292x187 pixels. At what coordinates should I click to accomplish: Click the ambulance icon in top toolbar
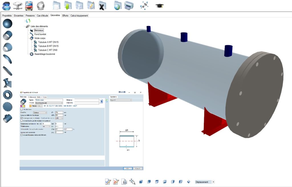(29, 6)
